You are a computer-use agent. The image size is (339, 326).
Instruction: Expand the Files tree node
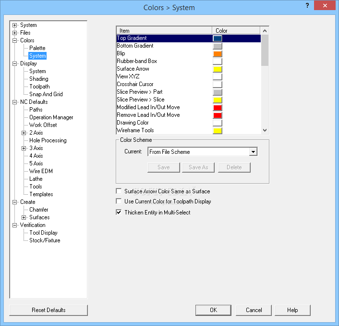[x=15, y=33]
